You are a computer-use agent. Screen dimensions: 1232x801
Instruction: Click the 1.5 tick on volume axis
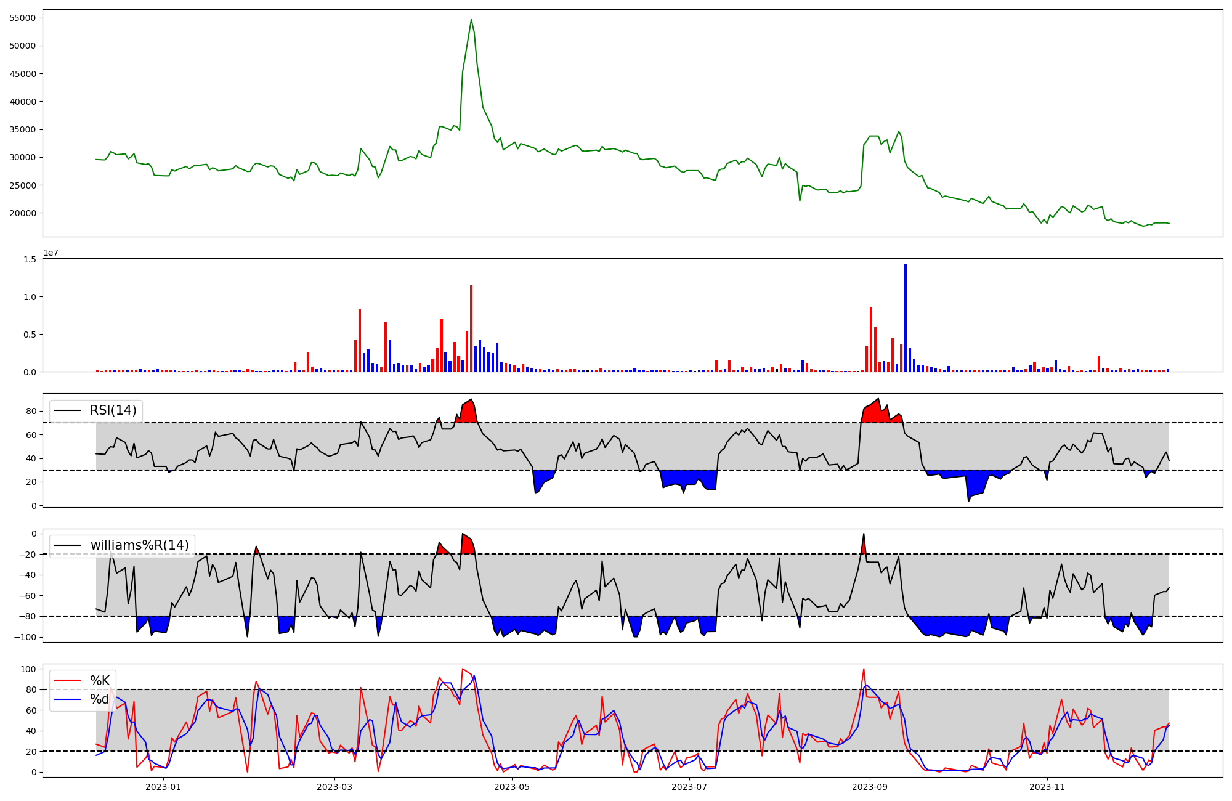click(x=30, y=259)
